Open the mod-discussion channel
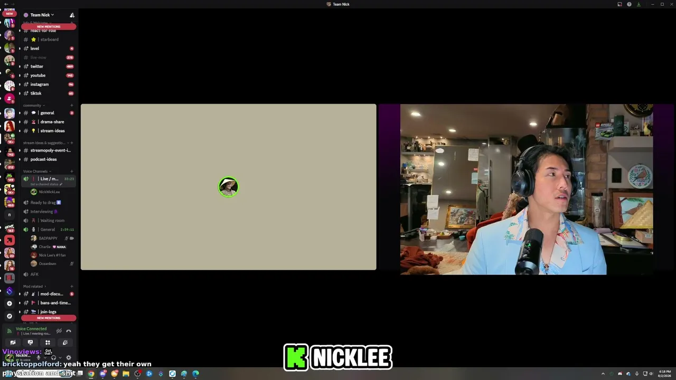 tap(49, 294)
